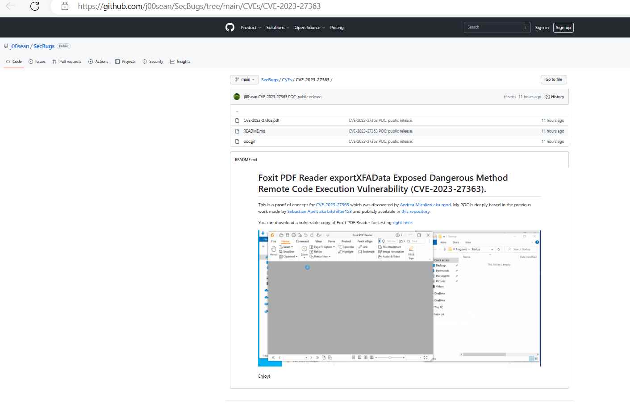Click CVEs in the breadcrumb path
The height and width of the screenshot is (404, 630).
(287, 80)
